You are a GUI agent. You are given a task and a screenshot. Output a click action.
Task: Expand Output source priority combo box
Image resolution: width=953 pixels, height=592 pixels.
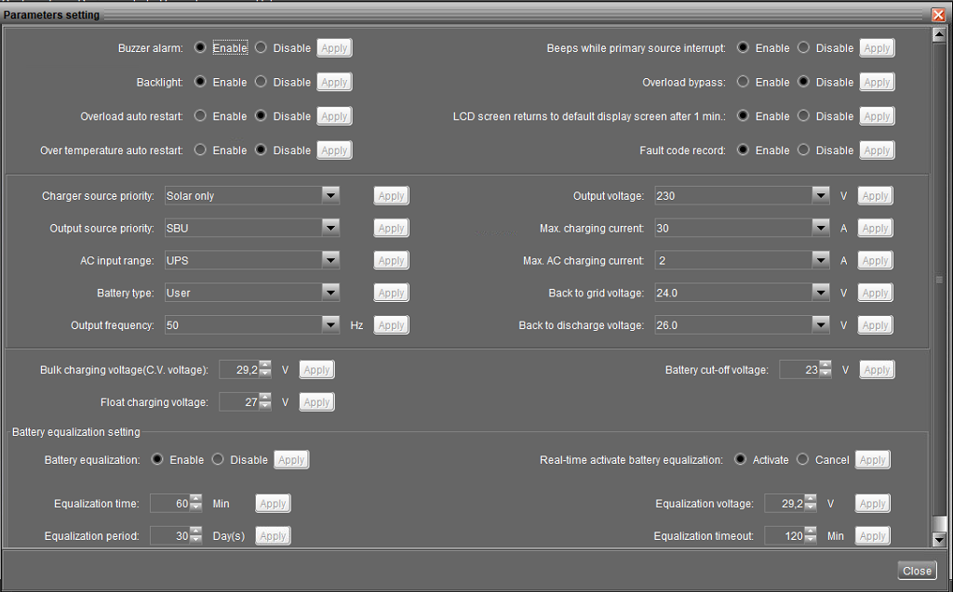(x=330, y=228)
